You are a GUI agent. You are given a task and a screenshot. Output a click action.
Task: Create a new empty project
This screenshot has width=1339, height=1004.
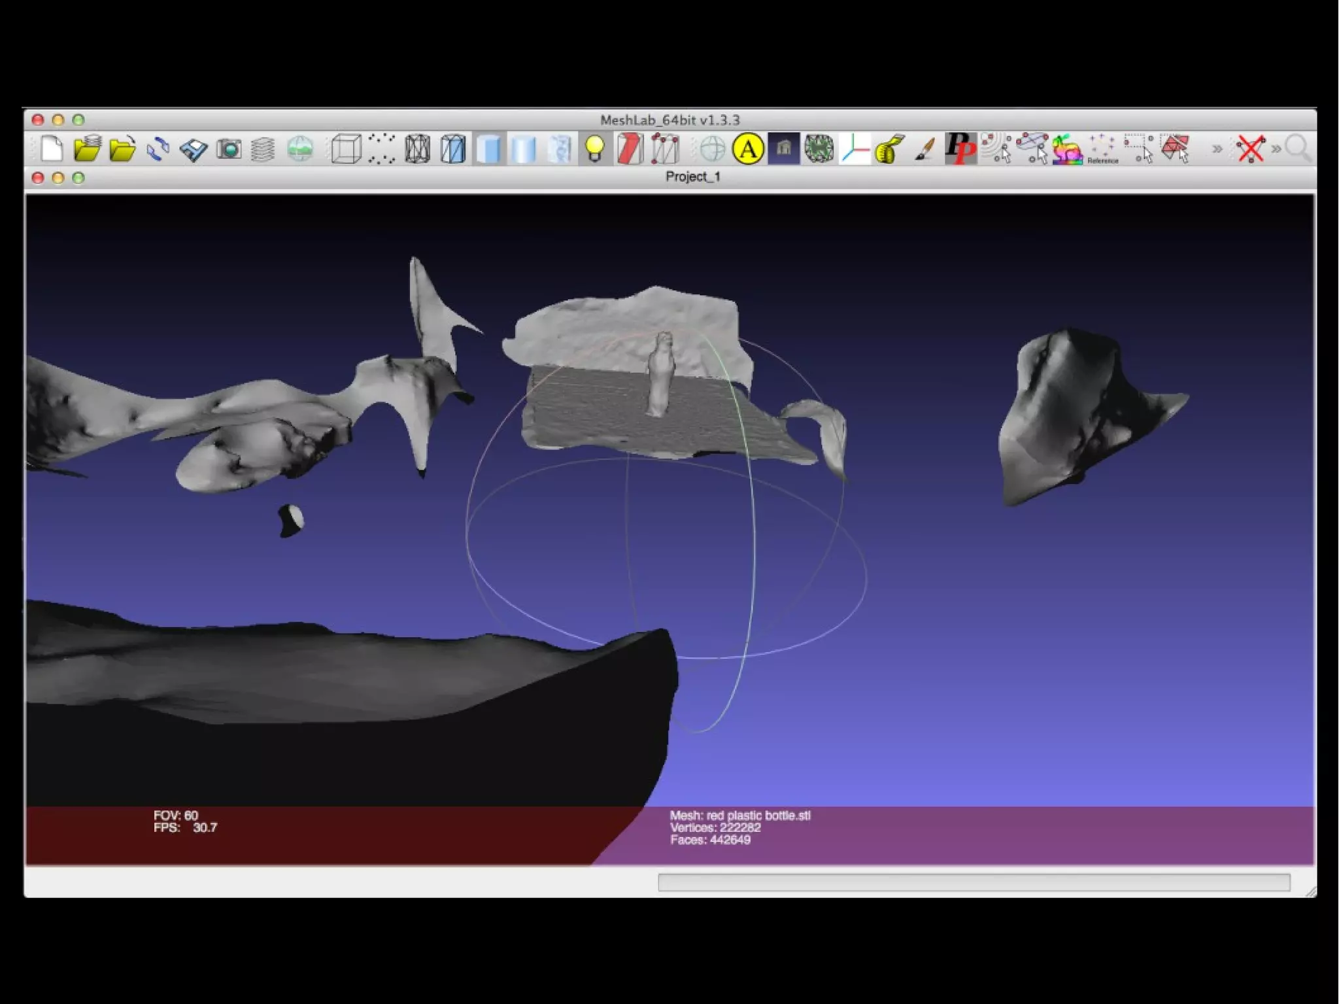click(52, 149)
